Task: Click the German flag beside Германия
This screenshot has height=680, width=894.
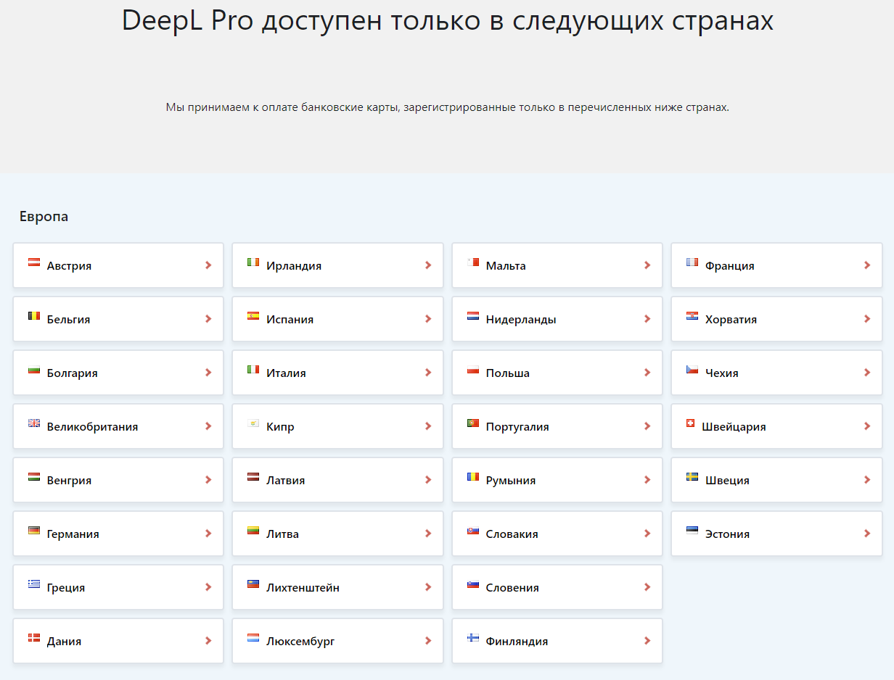Action: pos(34,531)
